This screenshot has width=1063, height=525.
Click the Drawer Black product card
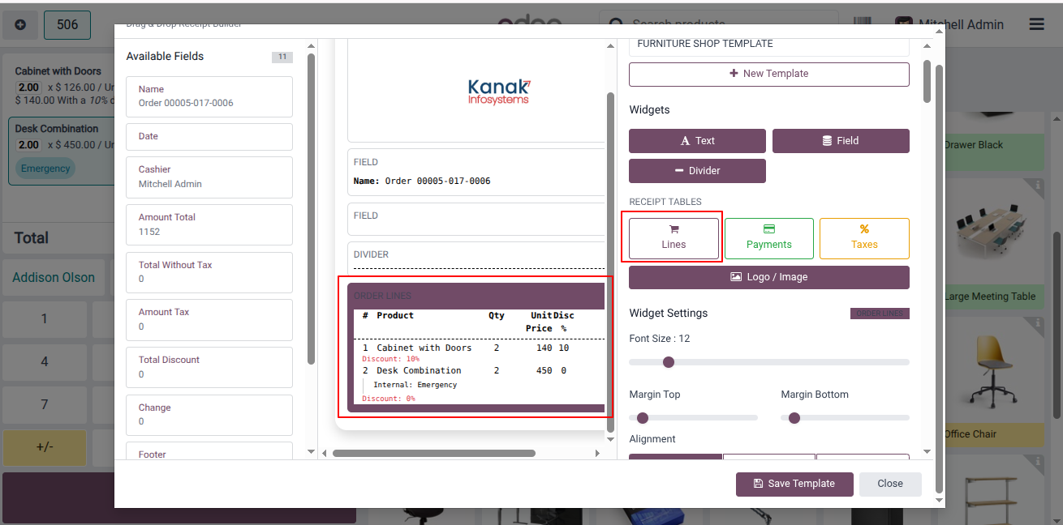pos(993,142)
